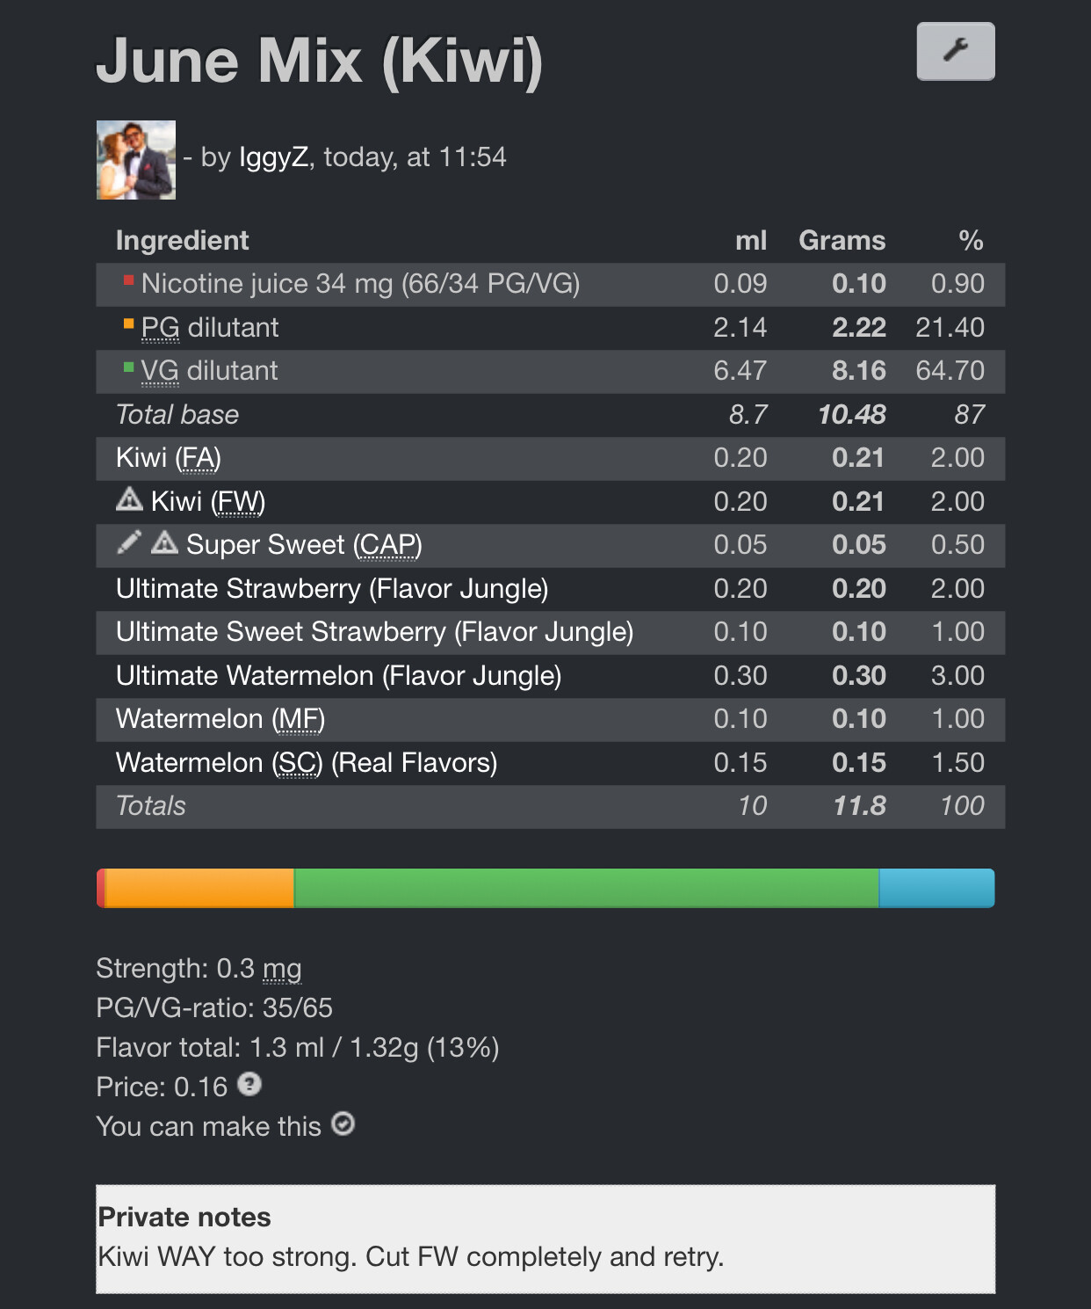Click the warning icon beside Kiwi (FW)

click(x=129, y=499)
